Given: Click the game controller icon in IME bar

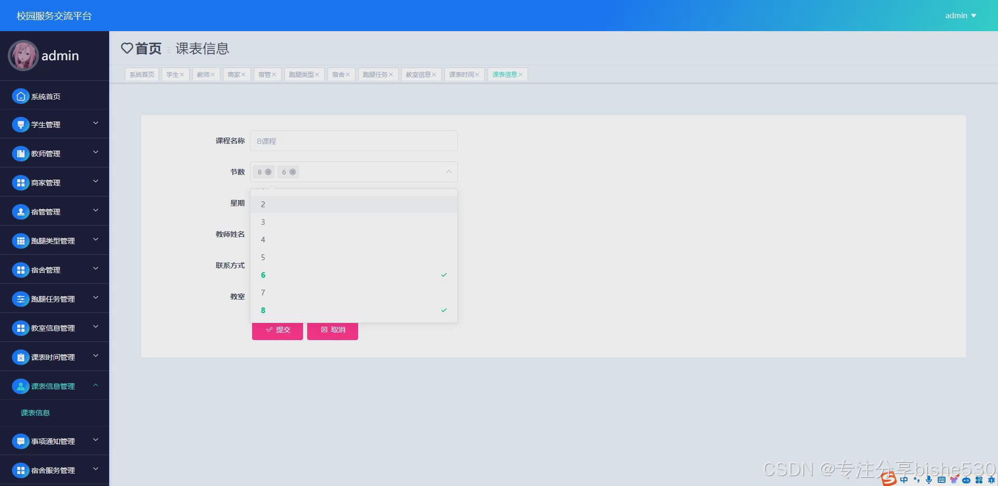Looking at the screenshot, I should 966,480.
